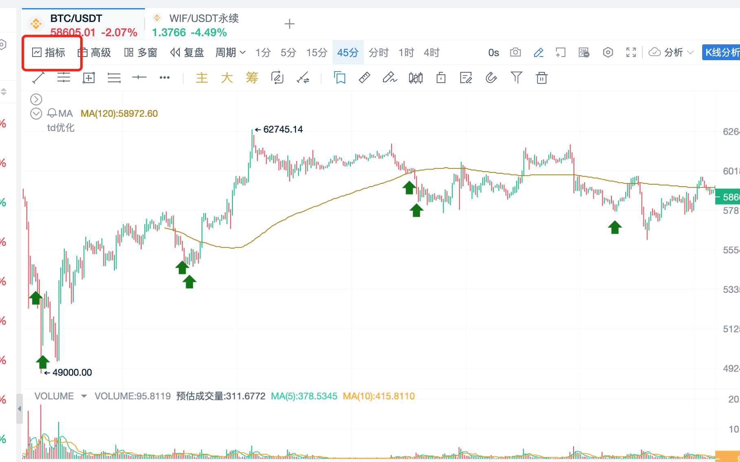Select the 1时 timeframe
The height and width of the screenshot is (462, 740).
[x=406, y=52]
